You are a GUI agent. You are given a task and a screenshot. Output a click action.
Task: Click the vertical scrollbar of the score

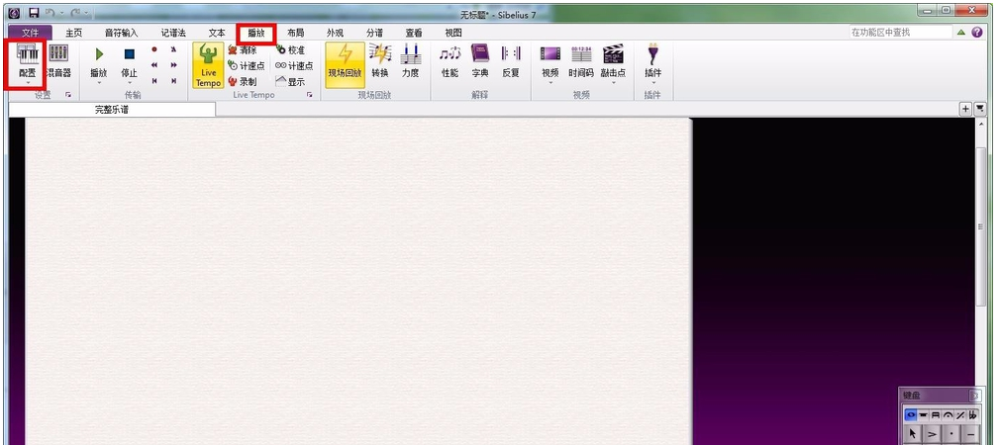pos(980,226)
